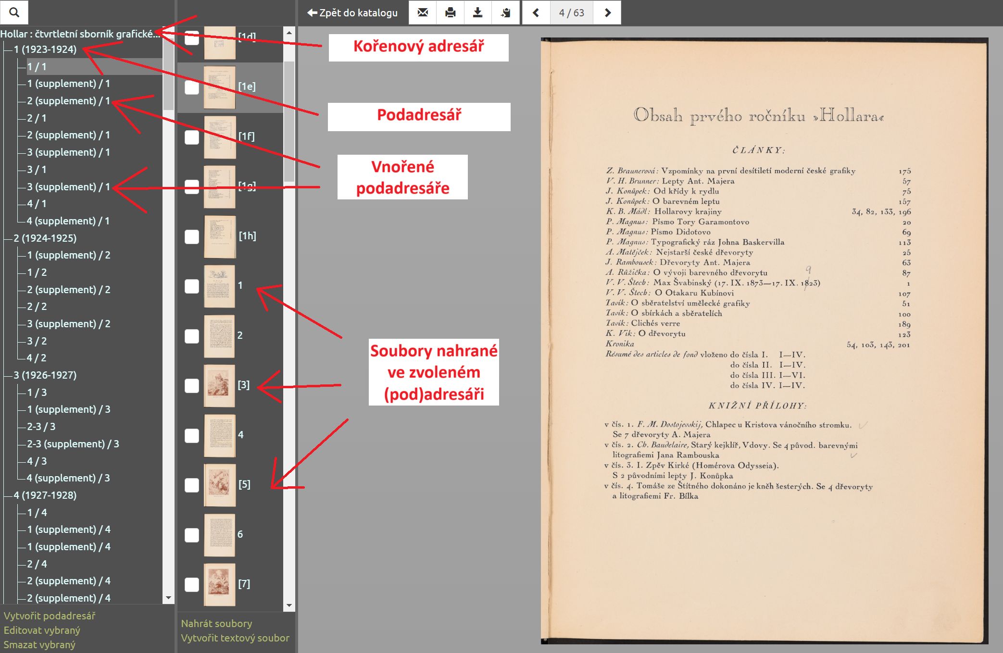Open thumbnail of page 2
The height and width of the screenshot is (653, 1003).
point(220,336)
